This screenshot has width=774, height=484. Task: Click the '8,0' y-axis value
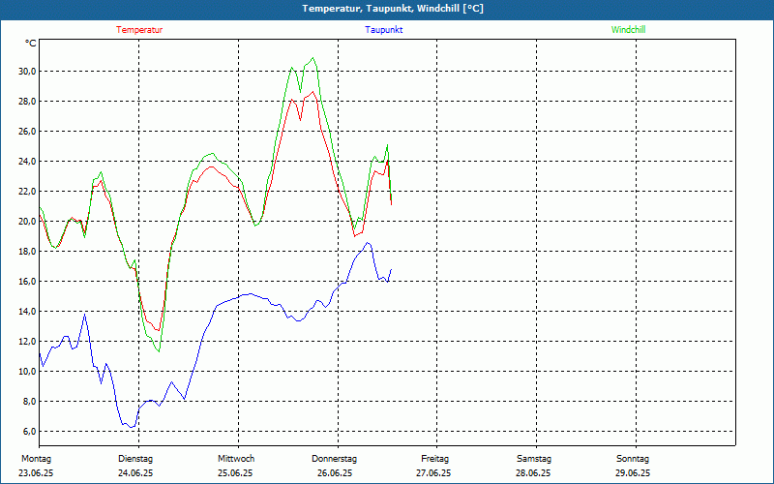pyautogui.click(x=28, y=402)
